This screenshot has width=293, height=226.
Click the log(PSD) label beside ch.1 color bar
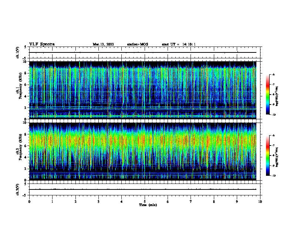pyautogui.click(x=277, y=96)
